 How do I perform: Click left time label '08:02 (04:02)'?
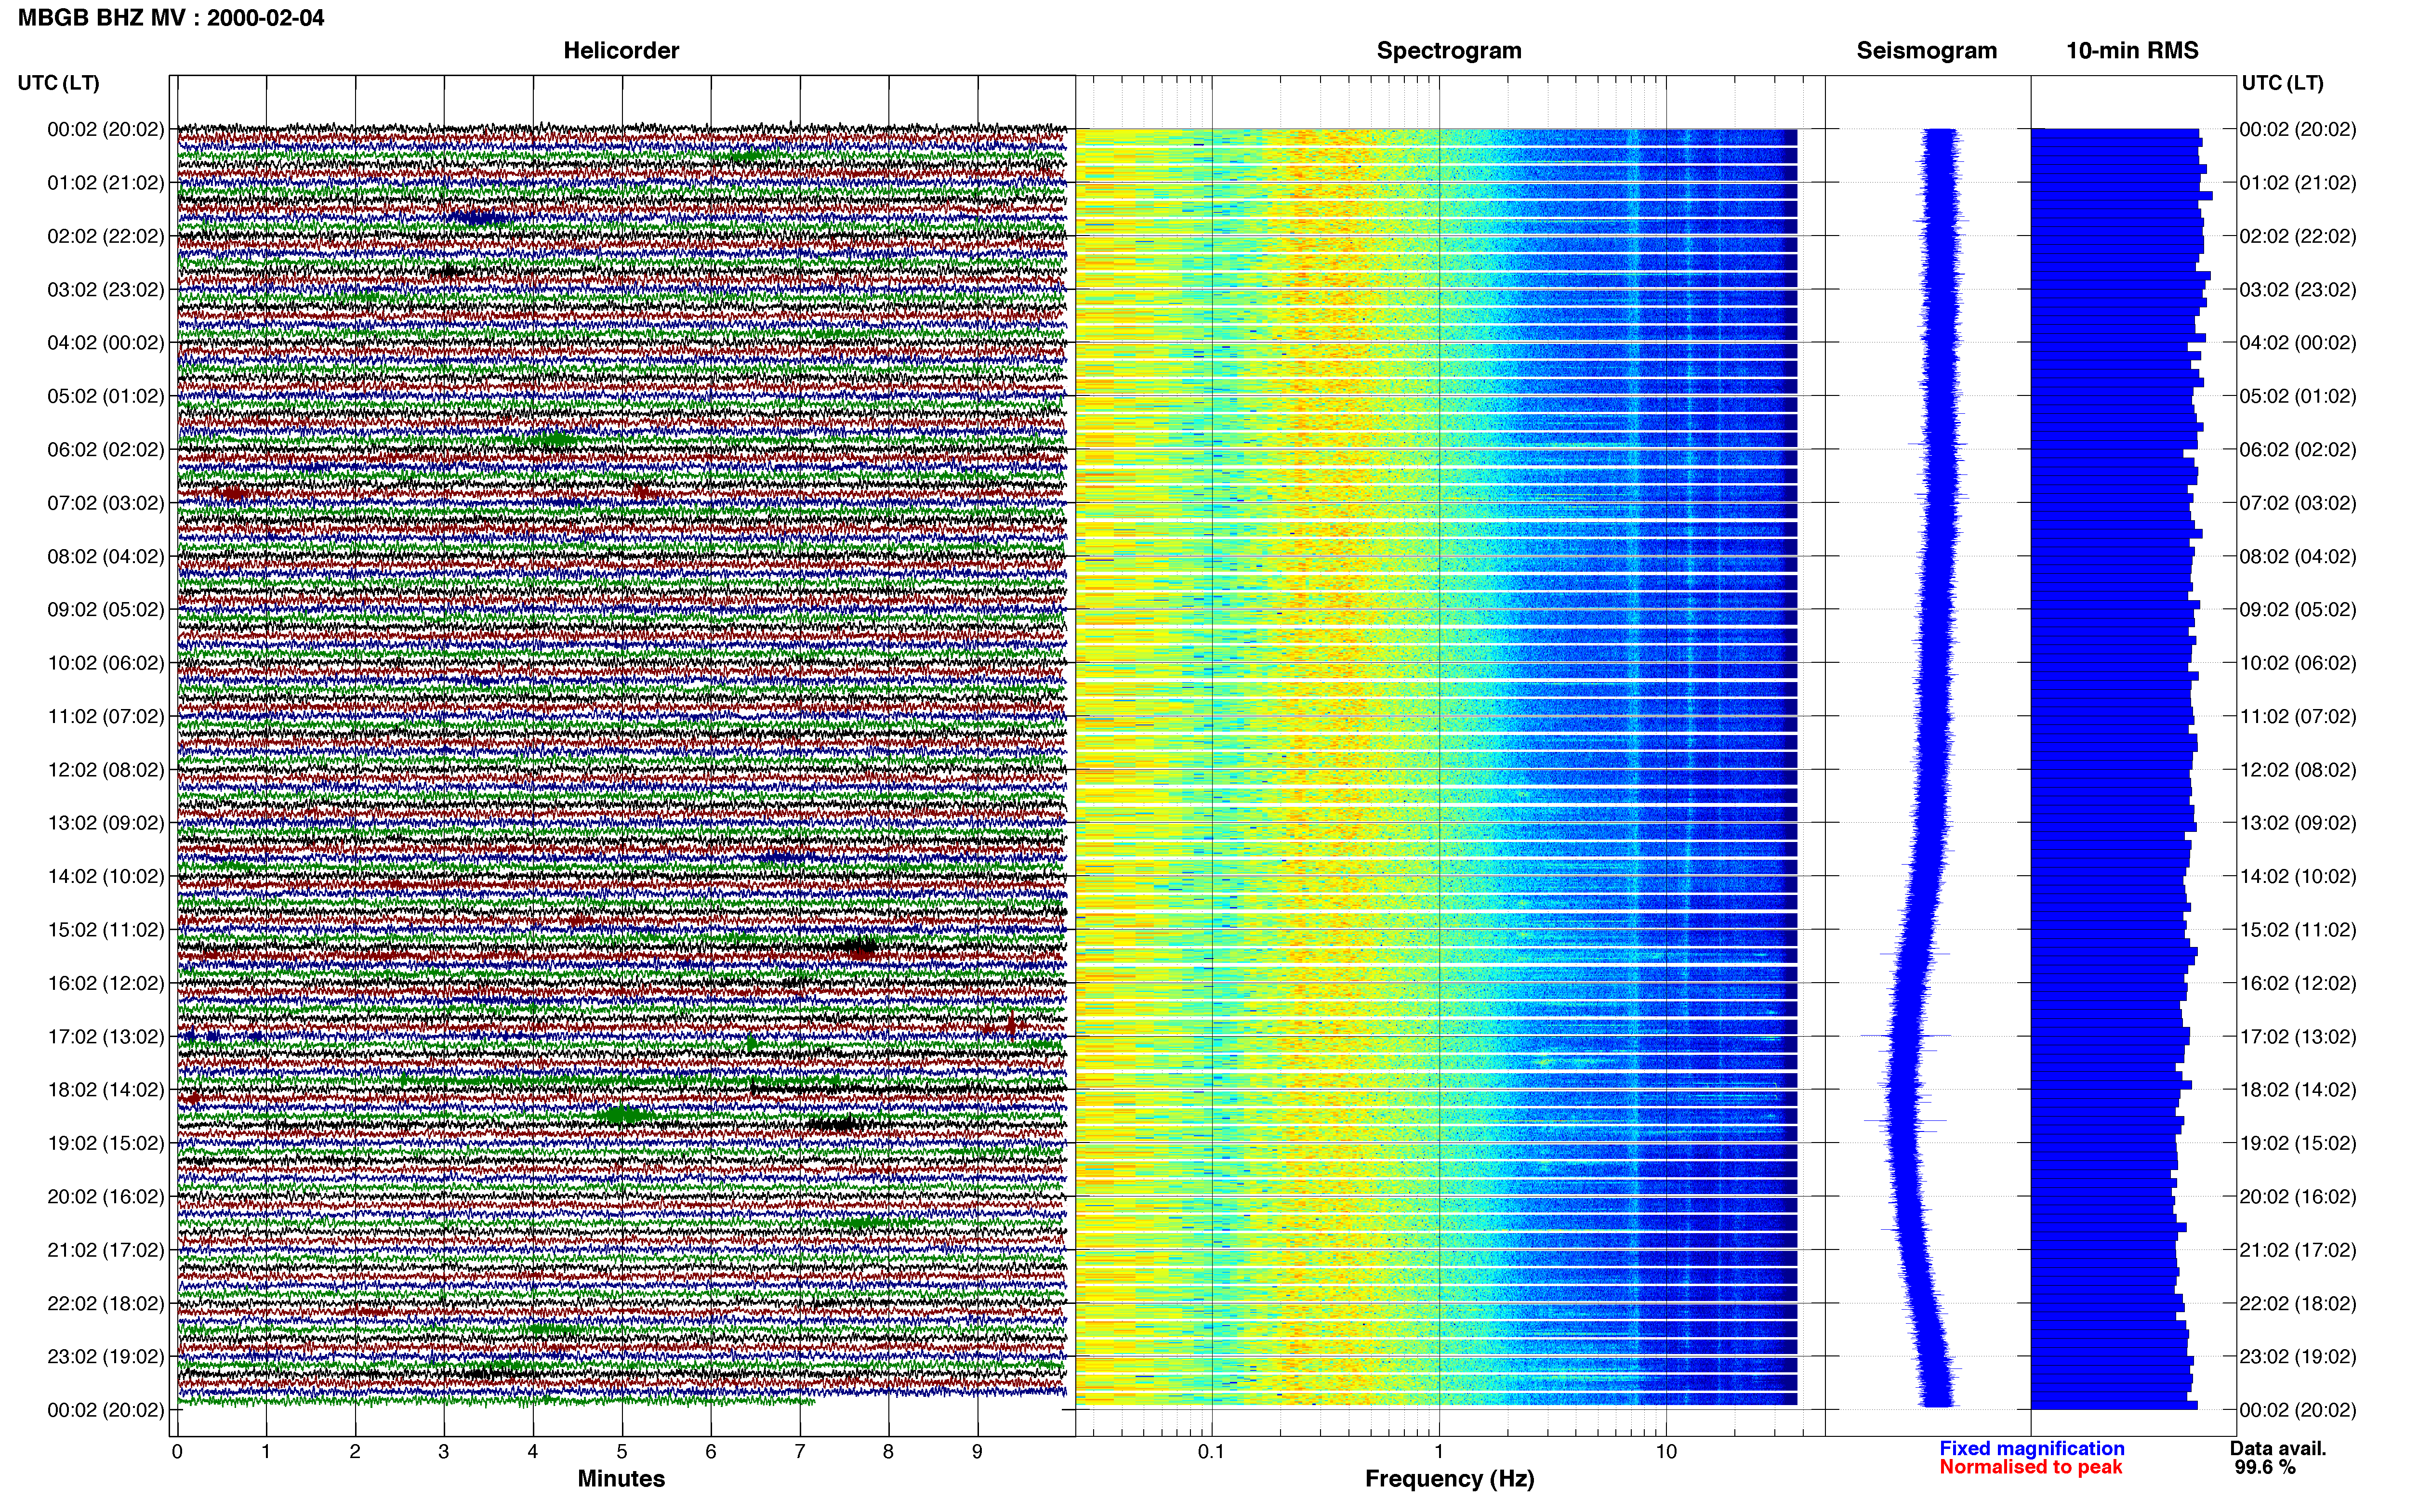pyautogui.click(x=106, y=556)
